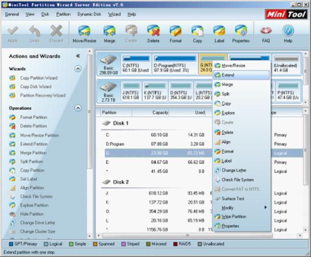Open the Wizard menu
The width and height of the screenshot is (311, 257).
(114, 14)
